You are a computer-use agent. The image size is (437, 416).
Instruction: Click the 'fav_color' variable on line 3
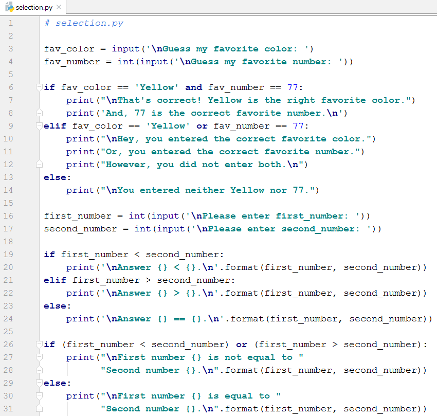coord(69,49)
